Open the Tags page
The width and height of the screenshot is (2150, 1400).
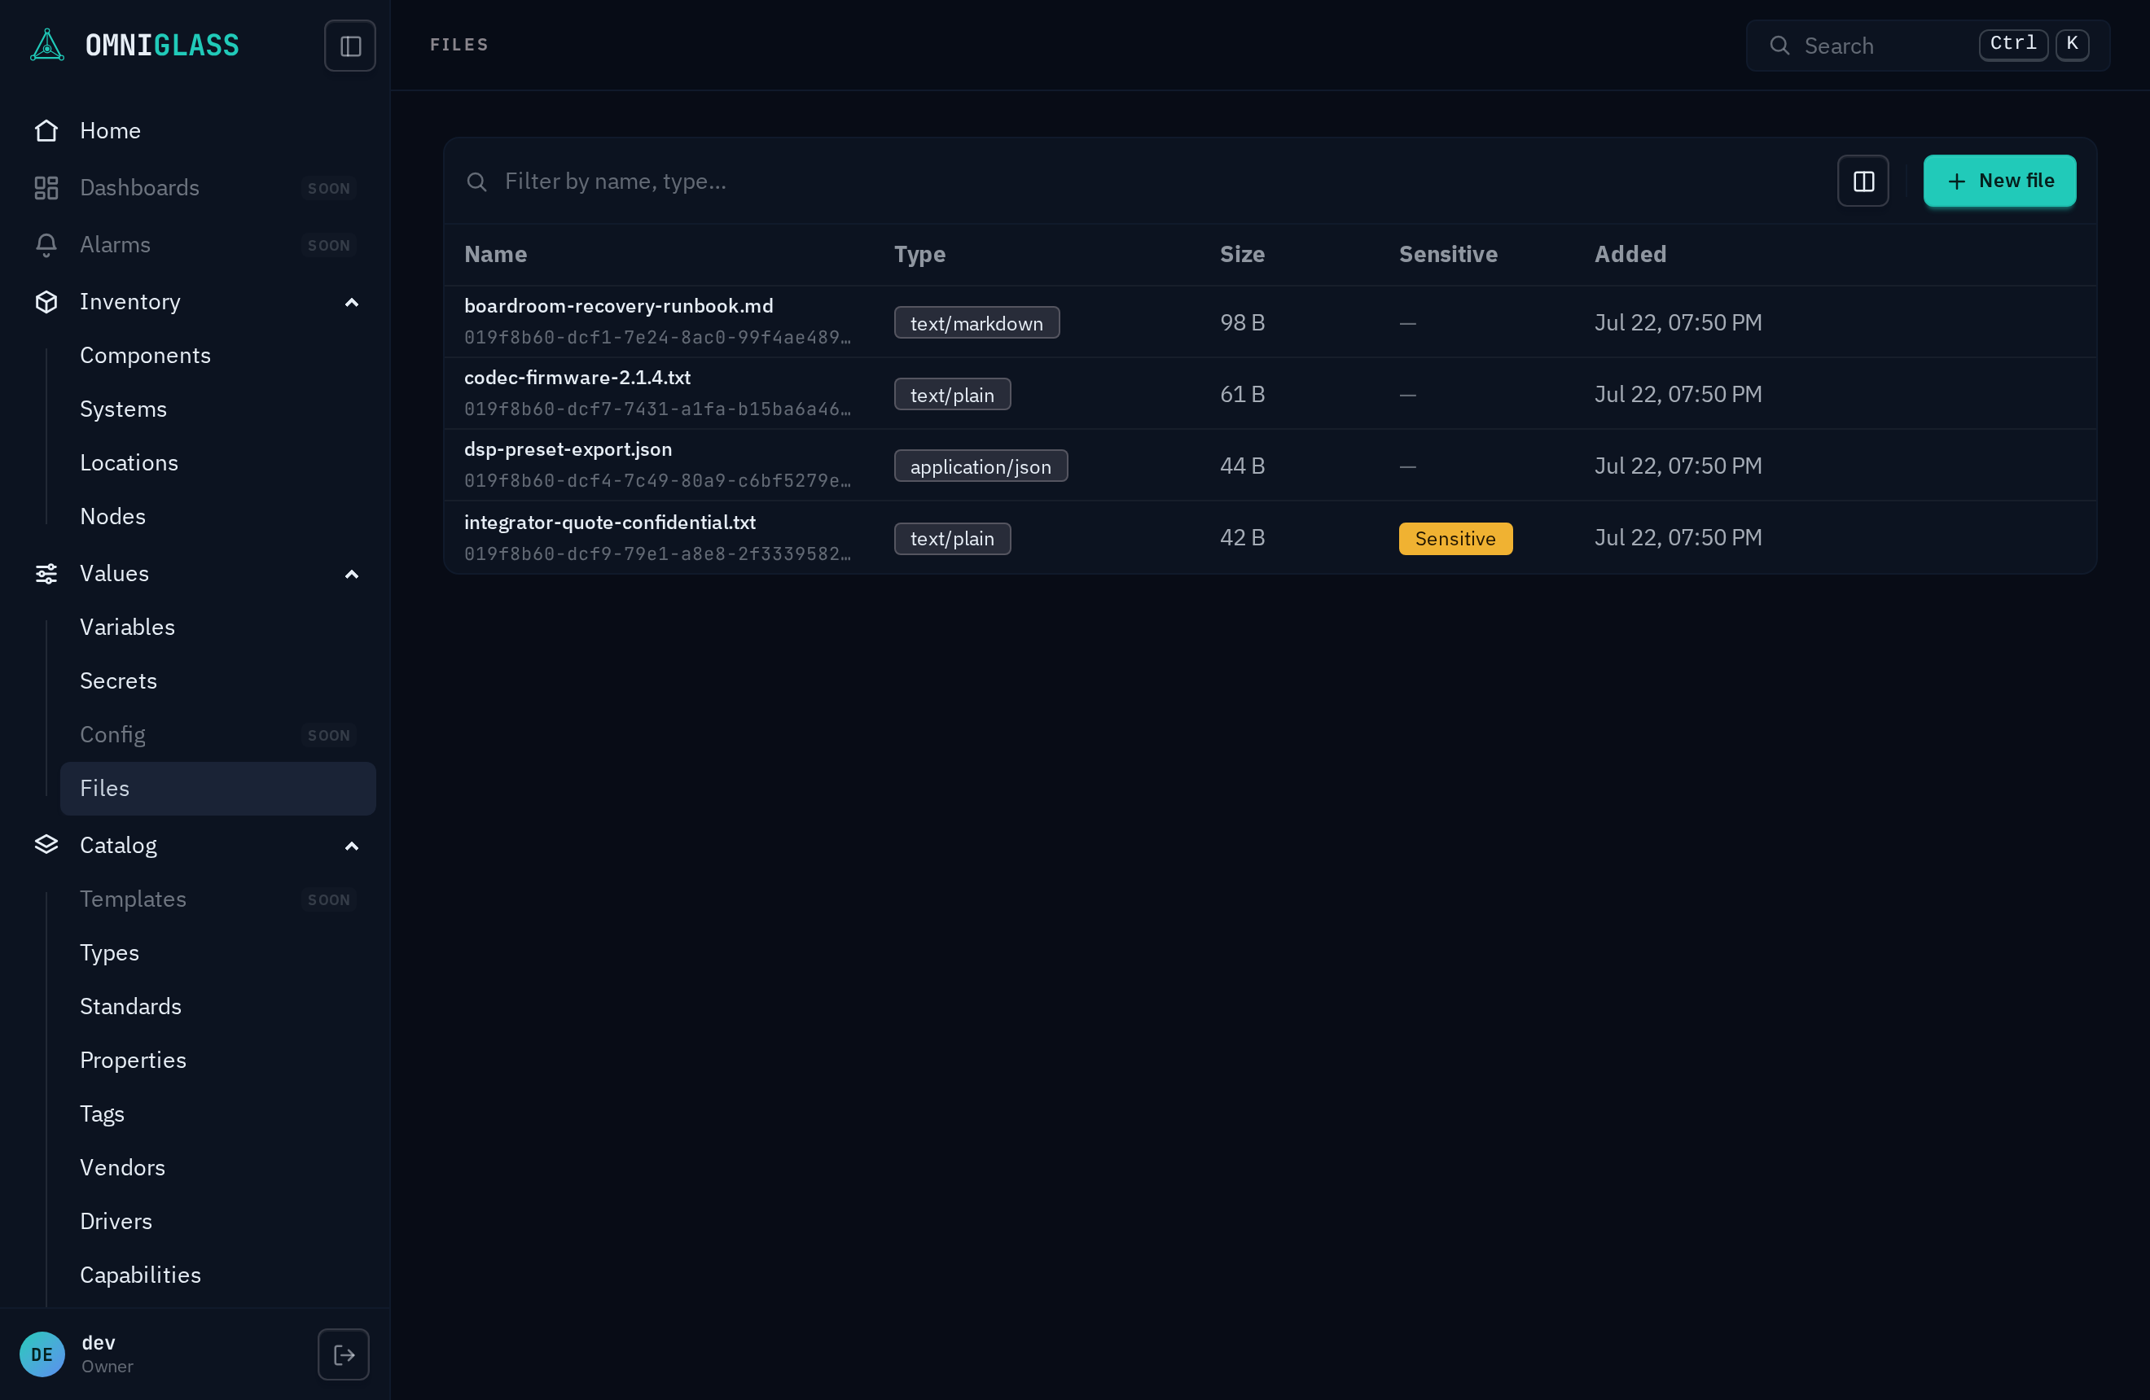(x=217, y=1113)
